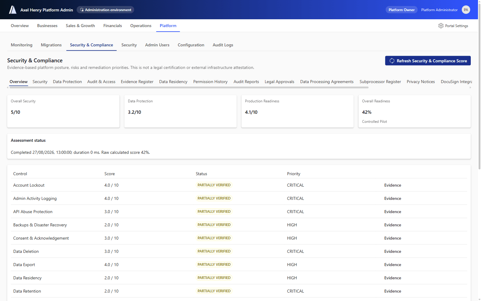This screenshot has height=301, width=481.
Task: Open the Configuration sub-tab
Action: (x=191, y=45)
